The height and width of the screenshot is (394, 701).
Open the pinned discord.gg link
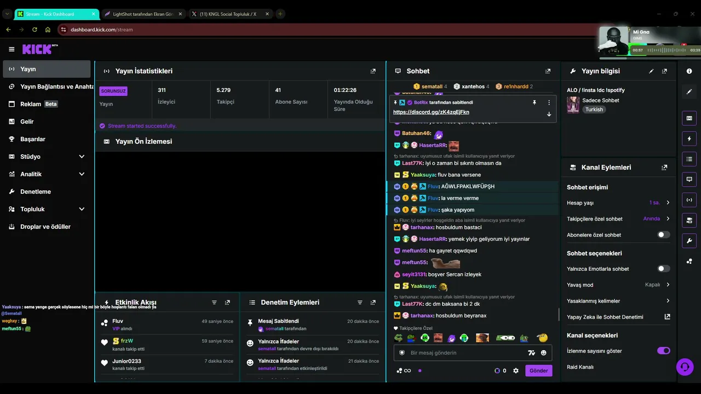click(x=431, y=112)
